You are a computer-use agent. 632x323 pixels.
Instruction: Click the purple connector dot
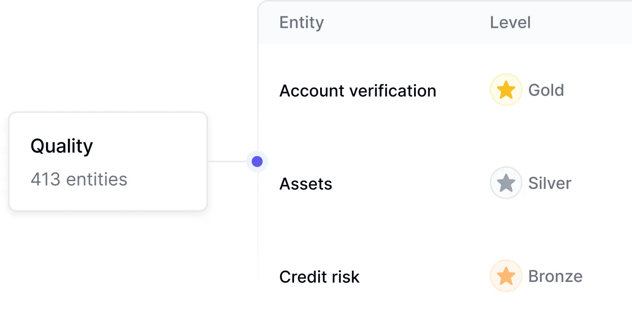point(257,161)
